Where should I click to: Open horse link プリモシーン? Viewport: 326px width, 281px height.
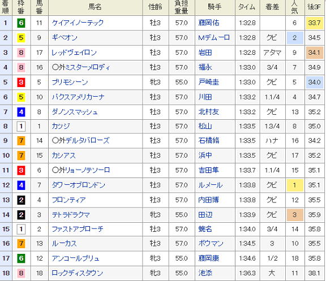tap(70, 82)
